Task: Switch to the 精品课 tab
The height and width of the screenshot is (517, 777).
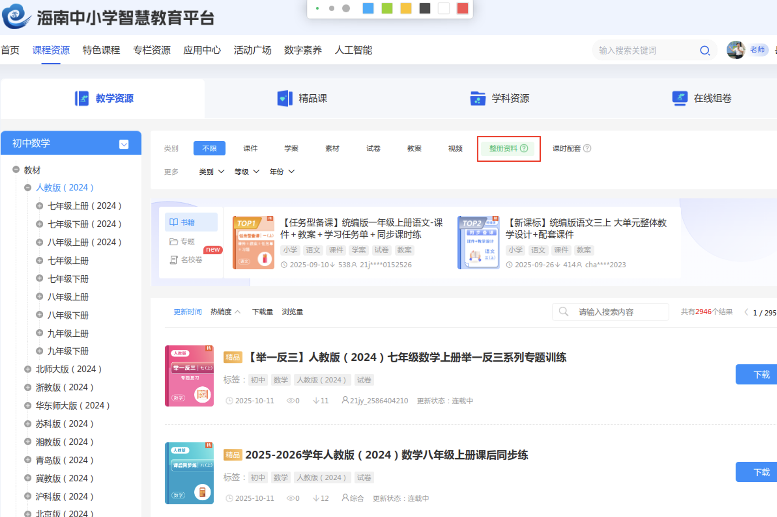Action: [302, 98]
